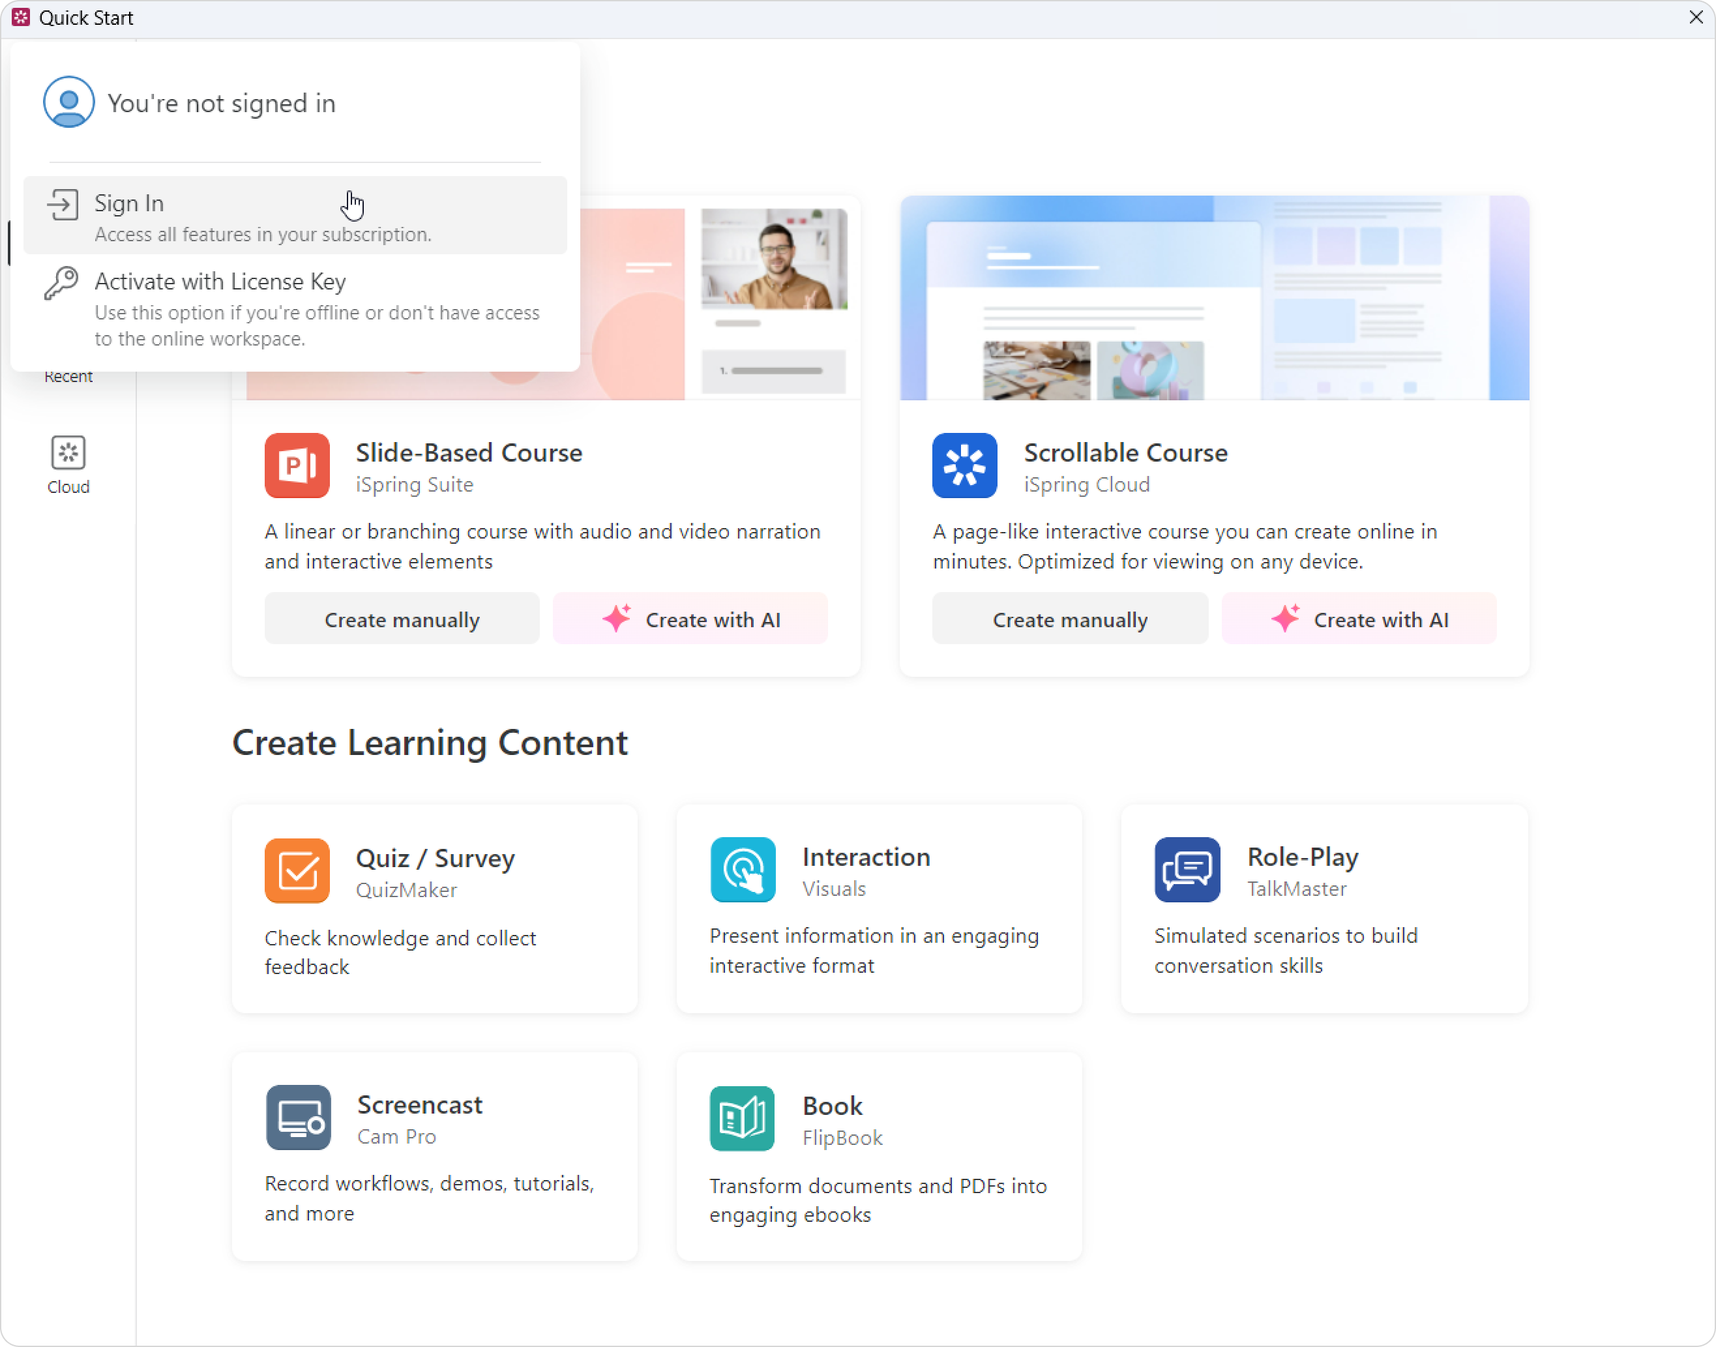The height and width of the screenshot is (1347, 1716).
Task: Open the Role-Play TalkMaster icon
Action: [1187, 870]
